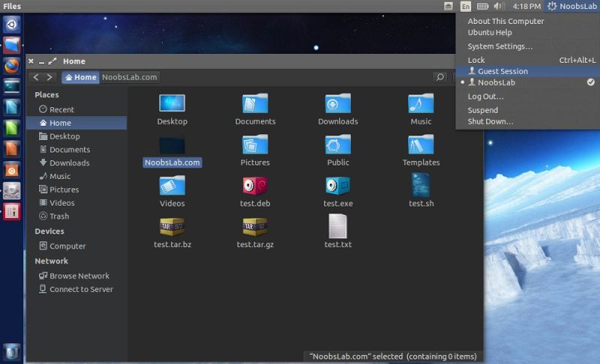Screen dimensions: 600x364
Task: Click the Home path bar button
Action: 80,77
